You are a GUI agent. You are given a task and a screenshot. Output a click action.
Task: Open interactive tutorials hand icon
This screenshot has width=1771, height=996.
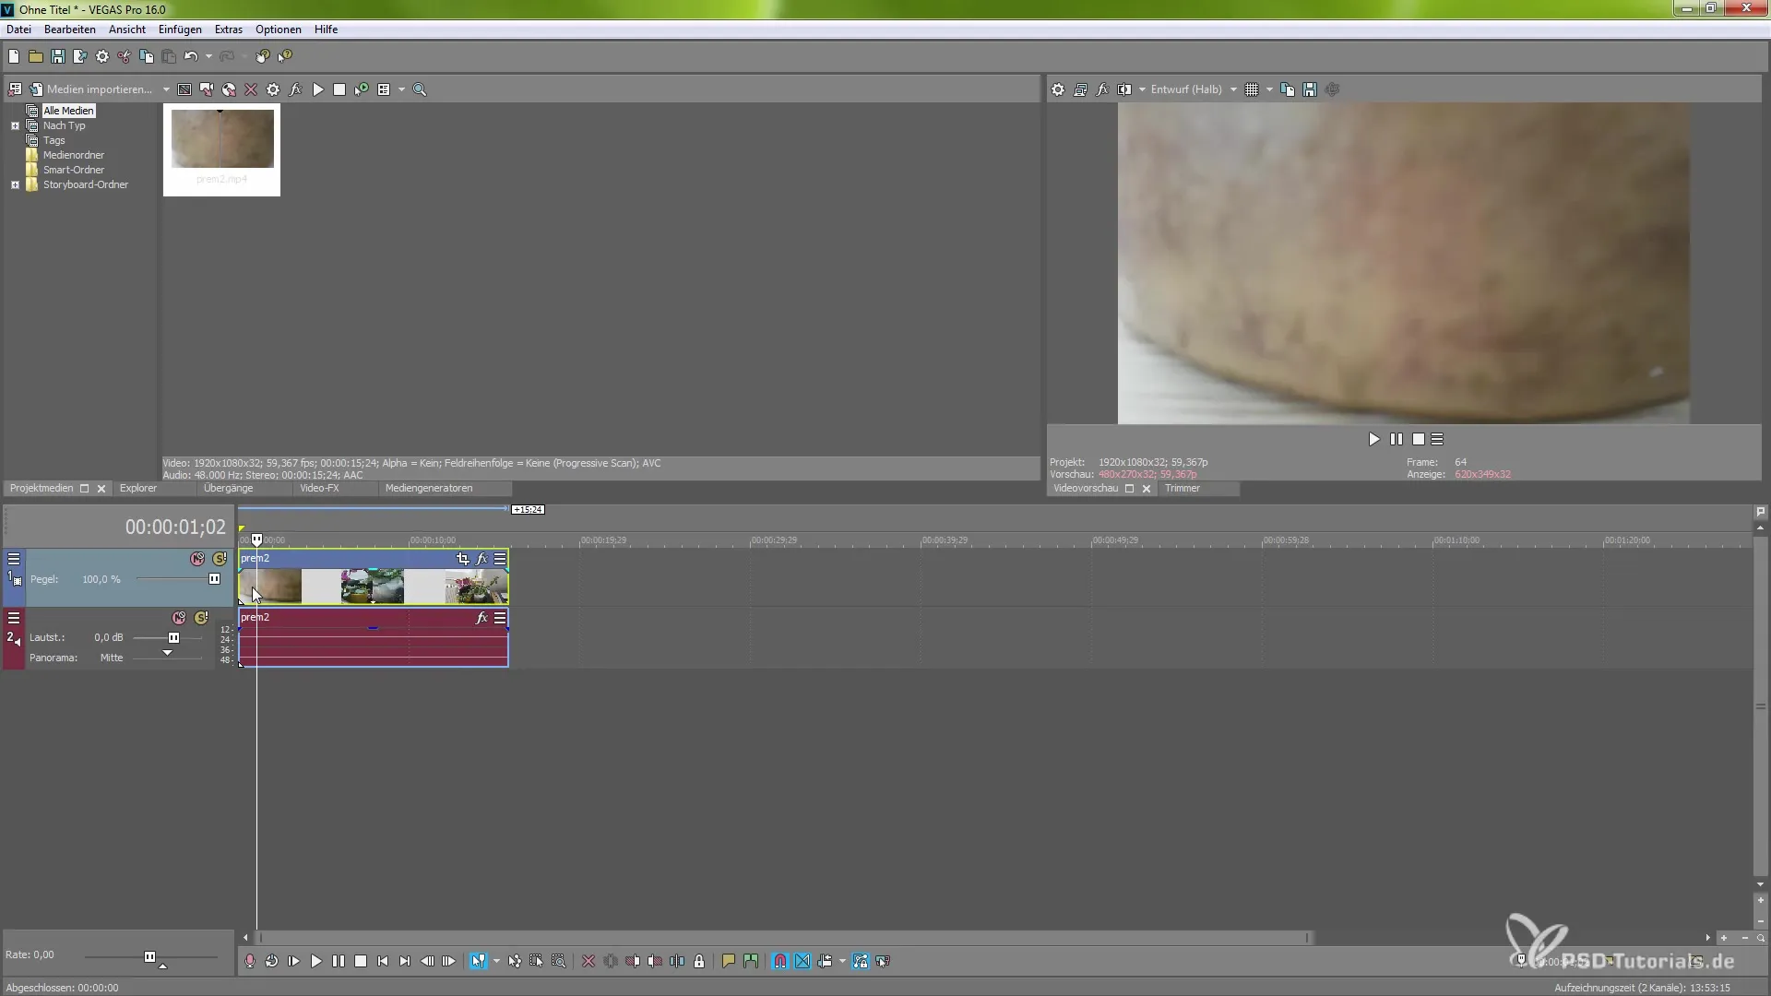tap(263, 57)
